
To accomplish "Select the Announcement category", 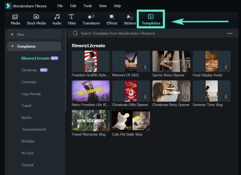I will [x=34, y=129].
